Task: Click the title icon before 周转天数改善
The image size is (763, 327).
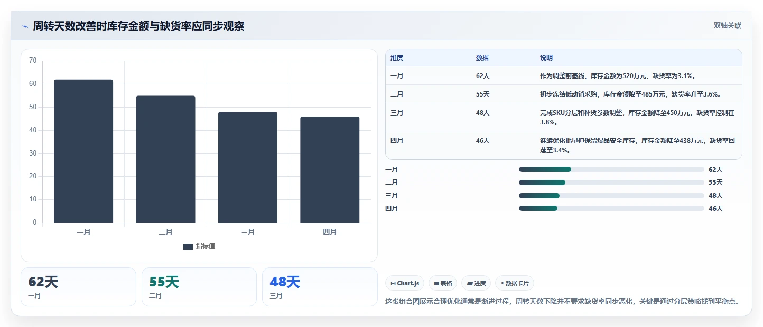Action: tap(25, 26)
